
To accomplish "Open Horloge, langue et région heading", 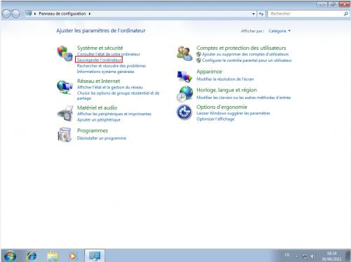I will 227,90.
